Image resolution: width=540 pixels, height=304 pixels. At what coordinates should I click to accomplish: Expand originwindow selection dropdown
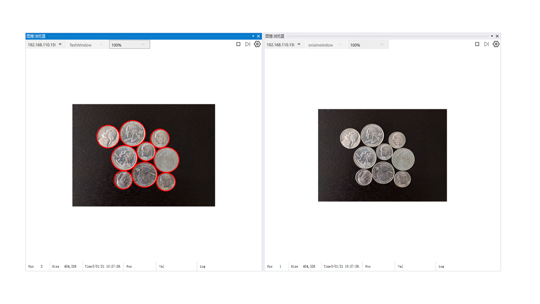[x=340, y=44]
